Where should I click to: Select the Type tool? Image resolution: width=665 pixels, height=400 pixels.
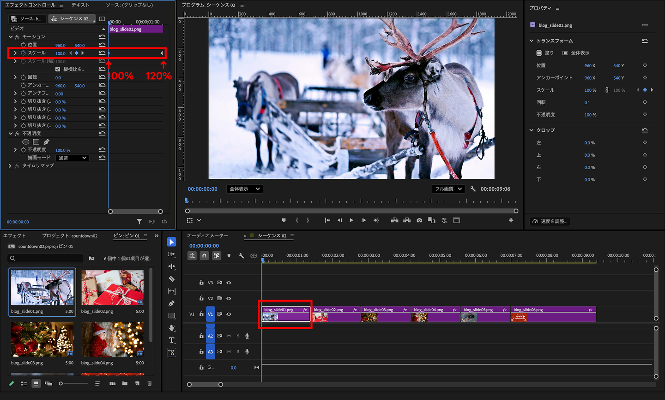click(171, 340)
